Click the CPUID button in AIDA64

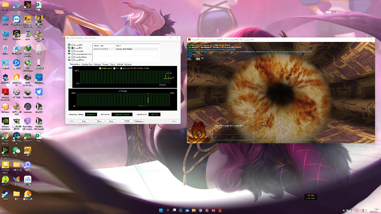click(x=127, y=121)
